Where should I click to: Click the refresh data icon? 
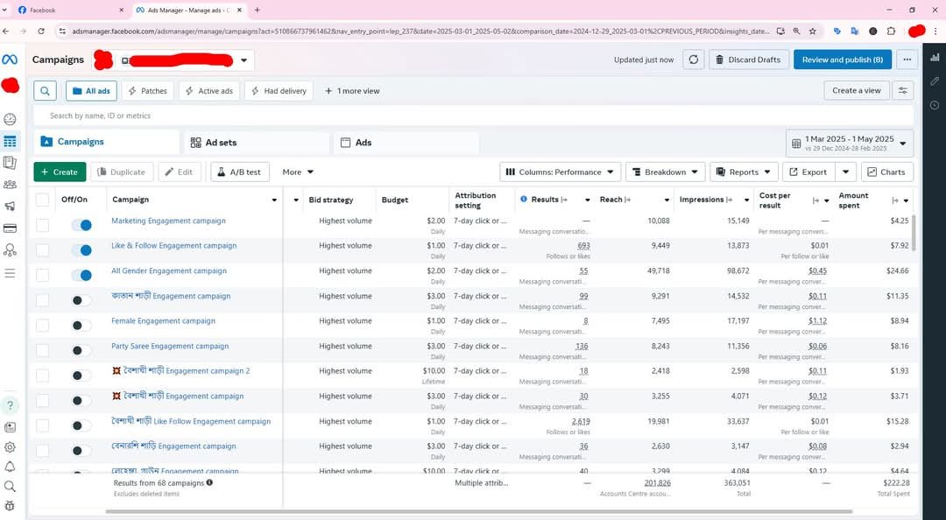coord(694,60)
